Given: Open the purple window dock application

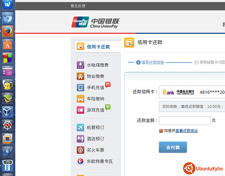Looking at the screenshot, I should (7, 71).
